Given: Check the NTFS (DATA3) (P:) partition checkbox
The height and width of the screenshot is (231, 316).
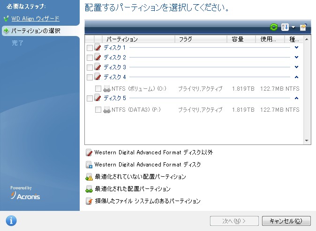Looking at the screenshot, I should coord(98,110).
